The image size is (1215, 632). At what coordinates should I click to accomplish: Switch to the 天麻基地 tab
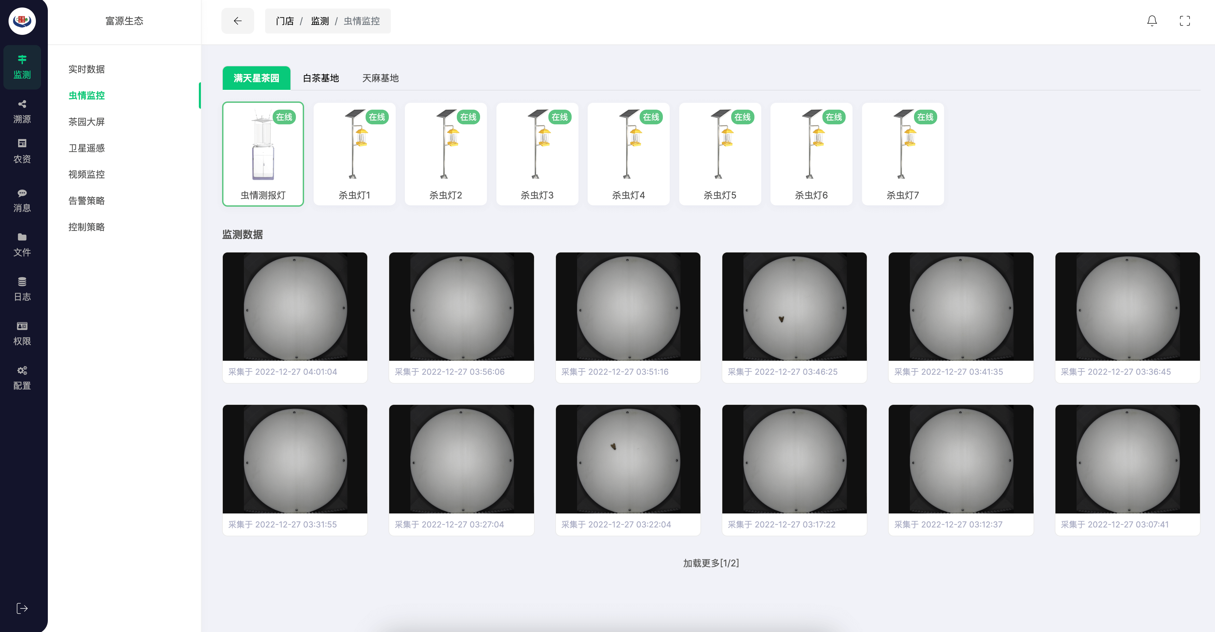(380, 78)
